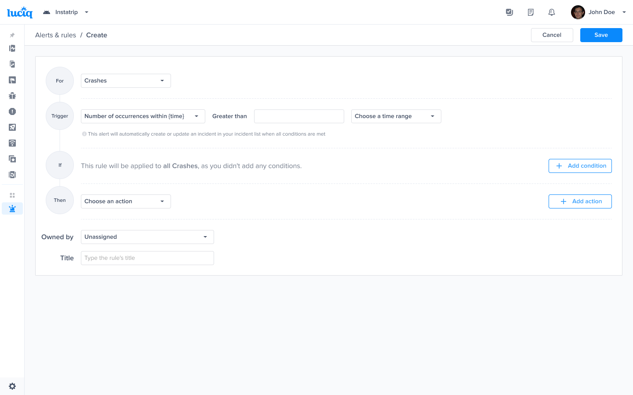
Task: Click the pin icon atop the sidebar
Action: 12,35
